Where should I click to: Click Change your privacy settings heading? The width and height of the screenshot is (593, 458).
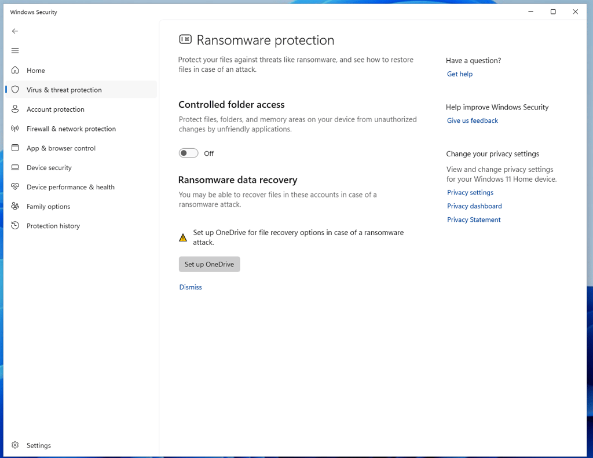tap(492, 154)
